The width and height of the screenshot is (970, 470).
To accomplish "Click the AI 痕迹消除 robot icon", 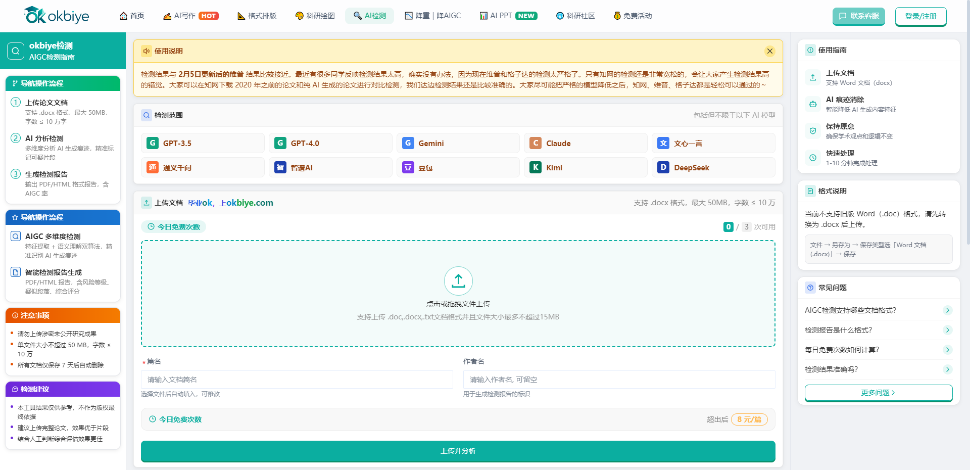I will [x=813, y=104].
